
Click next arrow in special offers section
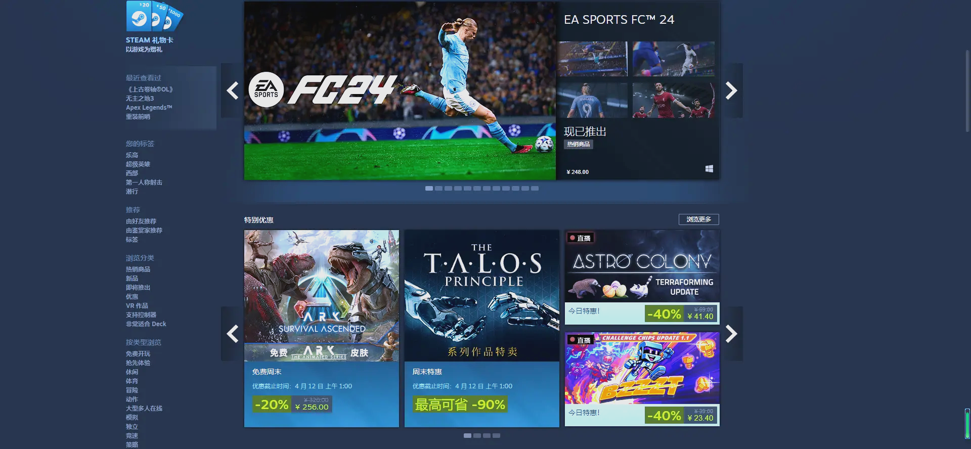(731, 334)
